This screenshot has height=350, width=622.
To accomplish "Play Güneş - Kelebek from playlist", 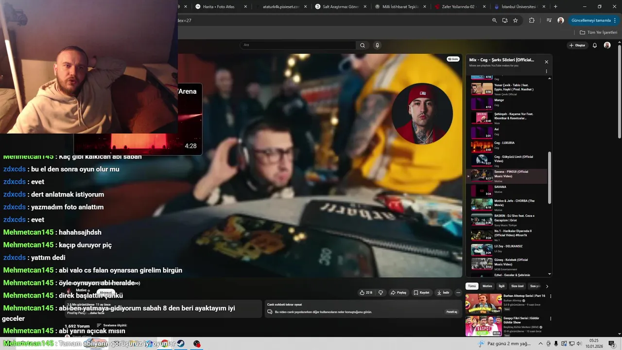I will tap(507, 263).
